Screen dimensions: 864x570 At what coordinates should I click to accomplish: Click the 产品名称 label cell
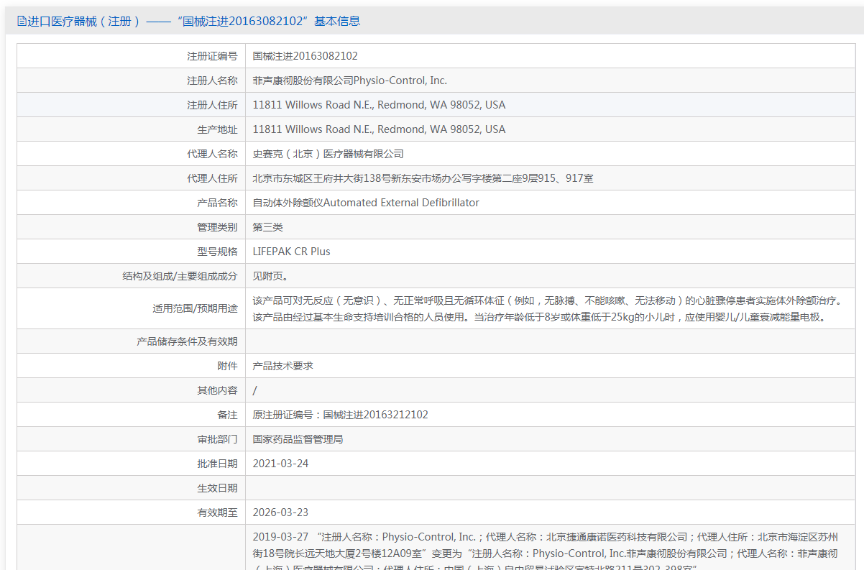click(x=132, y=203)
